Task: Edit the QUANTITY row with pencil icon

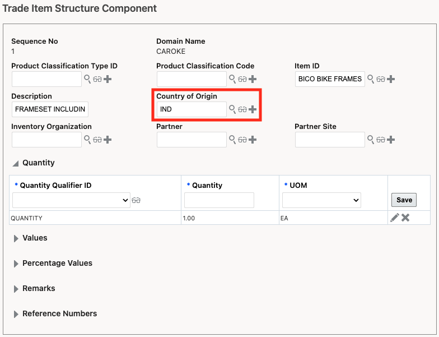Action: click(x=395, y=218)
